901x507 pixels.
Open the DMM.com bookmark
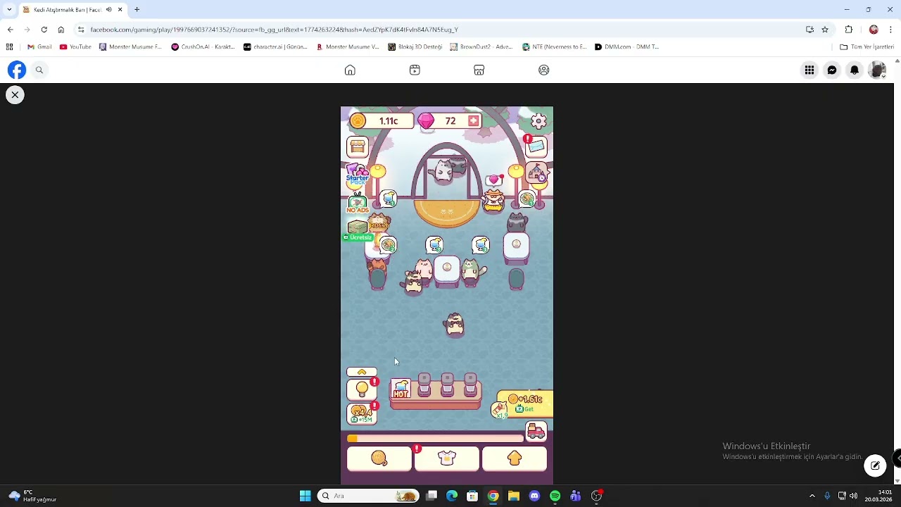626,47
